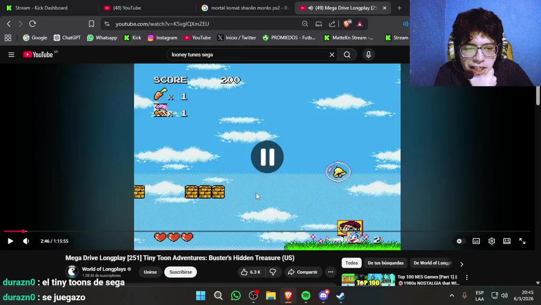Switch to the (48) YouTube tab

(x=146, y=8)
